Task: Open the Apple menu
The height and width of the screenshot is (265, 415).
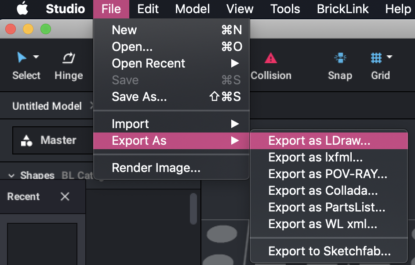Action: tap(22, 9)
